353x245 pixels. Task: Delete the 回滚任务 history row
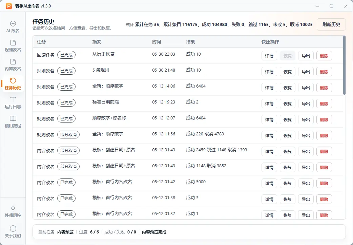point(324,56)
